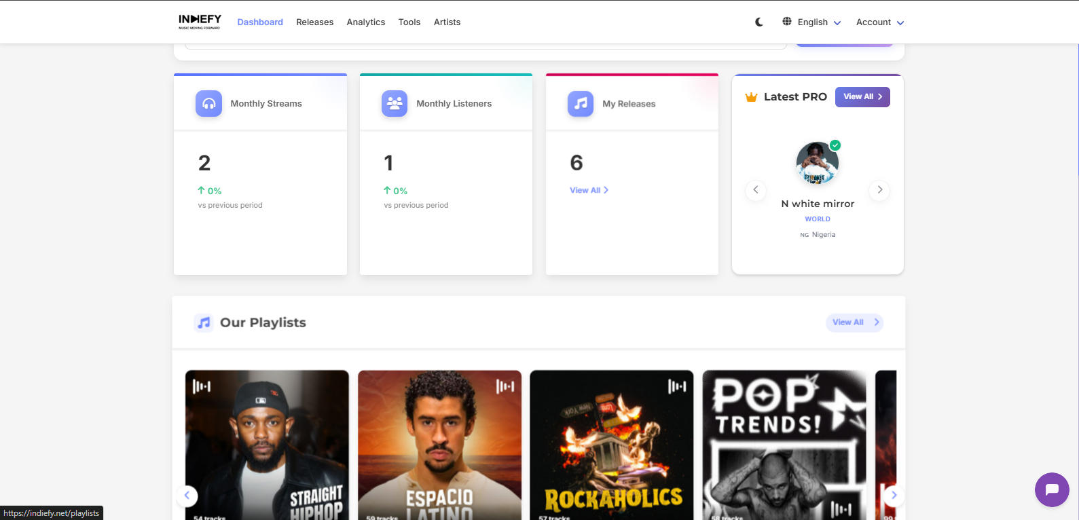
Task: Click the globe language icon
Action: coord(787,22)
